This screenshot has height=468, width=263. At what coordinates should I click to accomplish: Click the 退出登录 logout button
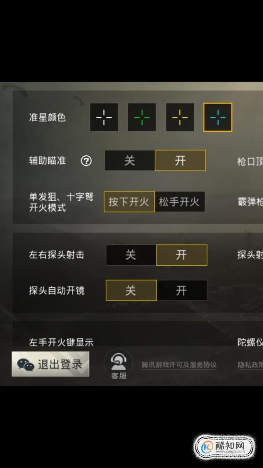click(51, 364)
